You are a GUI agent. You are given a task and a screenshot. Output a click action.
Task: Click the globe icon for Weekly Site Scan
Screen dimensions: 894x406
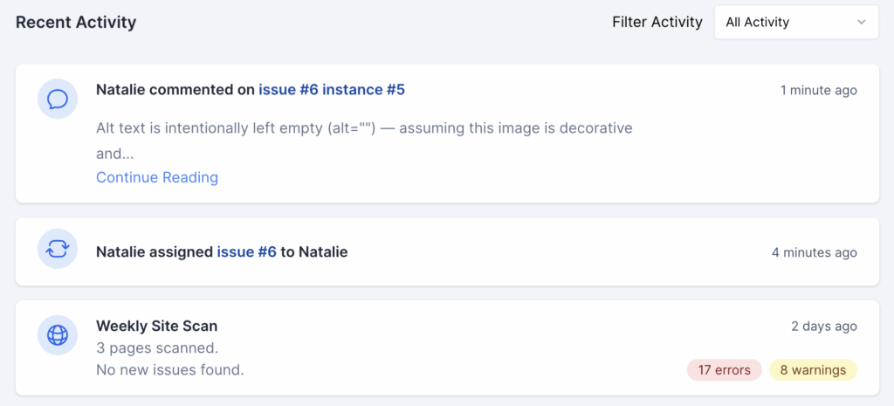pyautogui.click(x=58, y=335)
